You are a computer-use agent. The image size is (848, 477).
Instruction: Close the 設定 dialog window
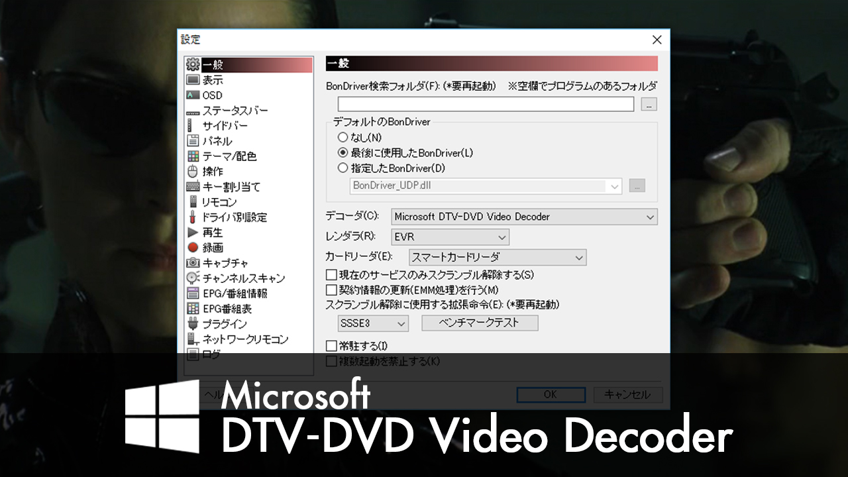(657, 40)
